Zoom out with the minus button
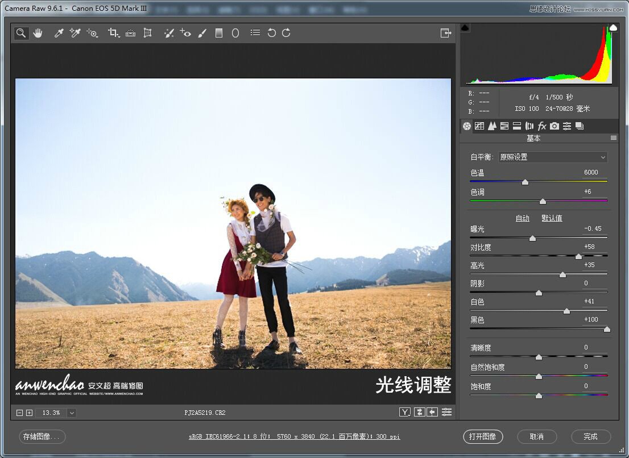This screenshot has width=629, height=458. [x=19, y=413]
